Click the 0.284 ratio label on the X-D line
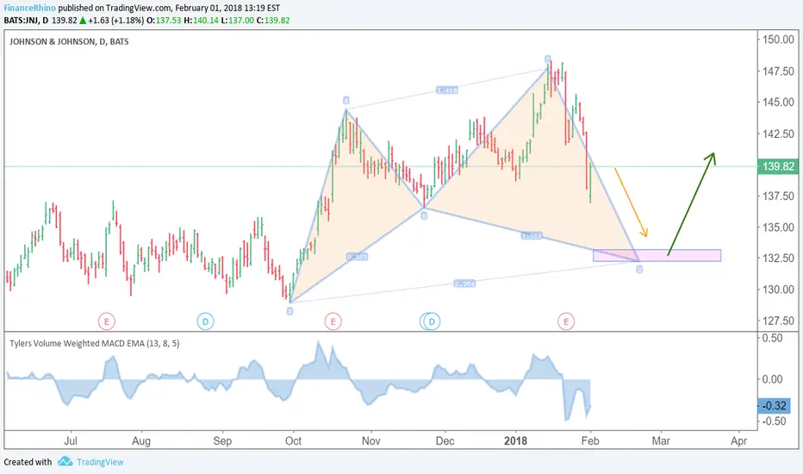The width and height of the screenshot is (803, 474). click(464, 284)
